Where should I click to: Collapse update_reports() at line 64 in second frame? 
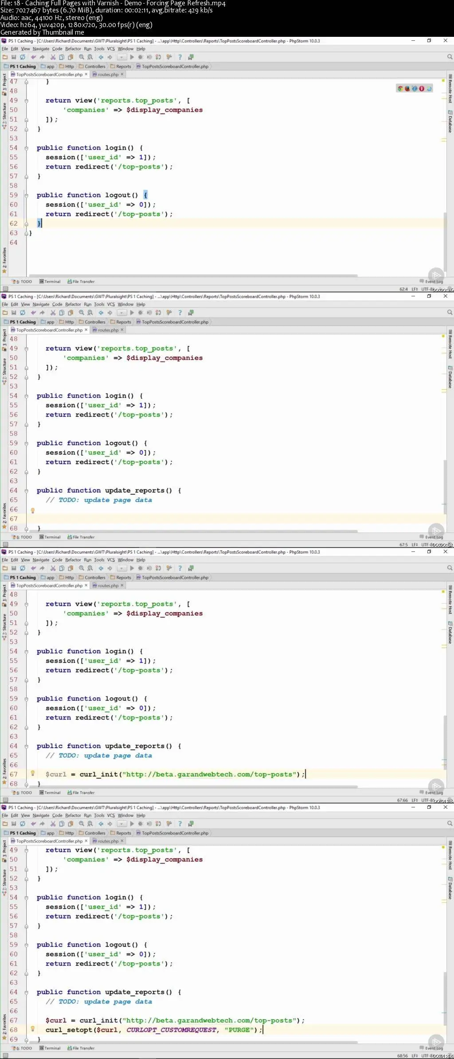click(27, 491)
